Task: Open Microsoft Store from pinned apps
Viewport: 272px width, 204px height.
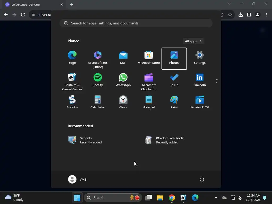Action: pyautogui.click(x=149, y=58)
